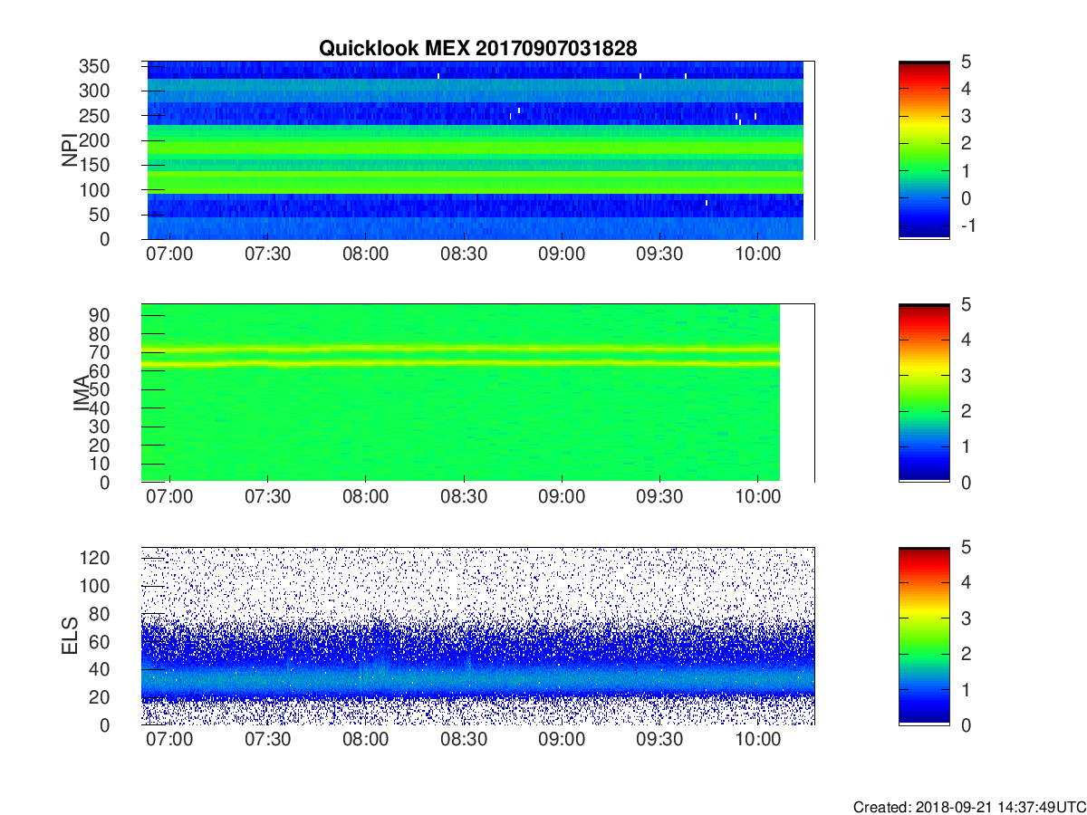Click inside the IMA spectrogram plot

[477, 393]
